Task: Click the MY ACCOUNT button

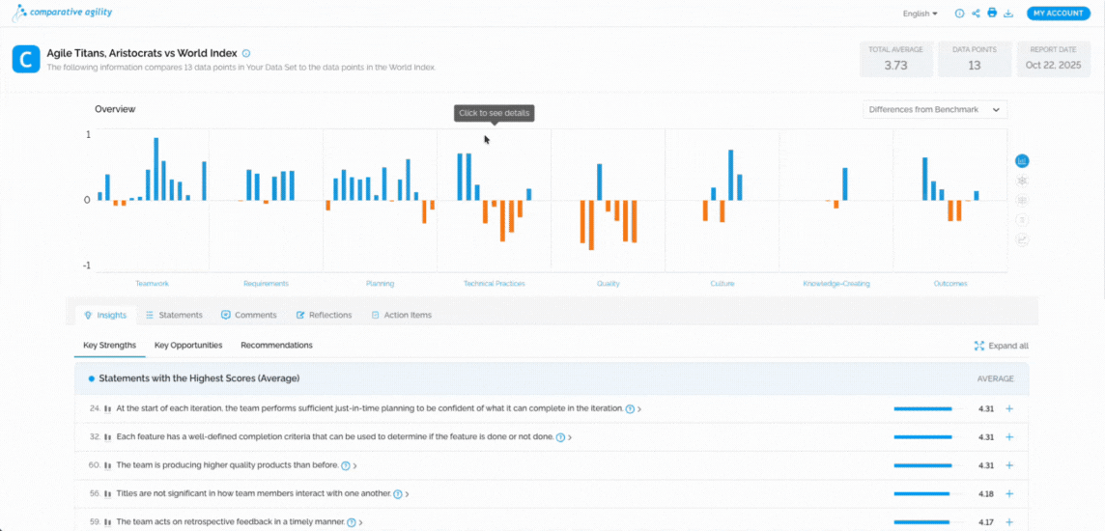Action: click(x=1059, y=14)
